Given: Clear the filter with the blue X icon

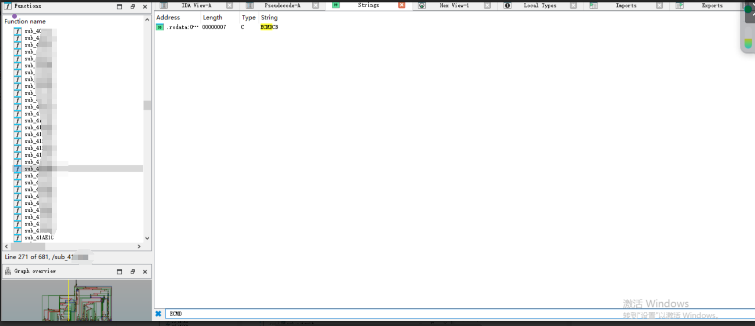Looking at the screenshot, I should coord(159,314).
